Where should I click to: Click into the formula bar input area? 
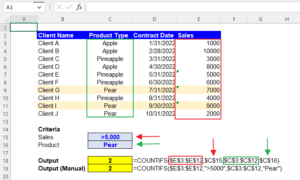point(193,7)
